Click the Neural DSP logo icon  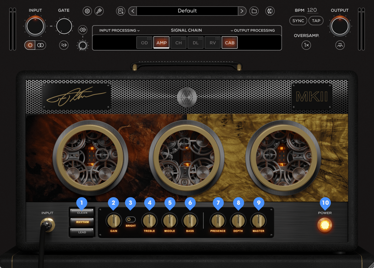click(270, 11)
